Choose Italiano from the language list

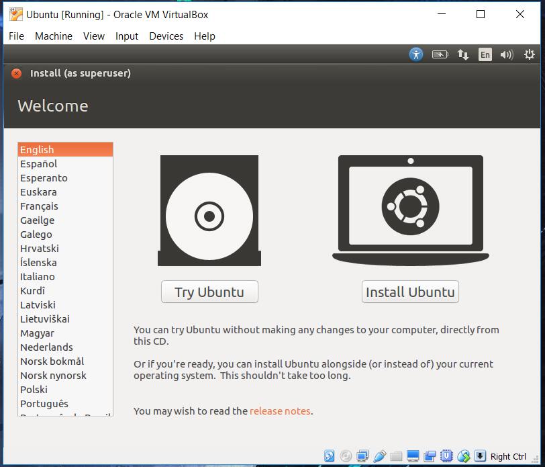[x=65, y=277]
